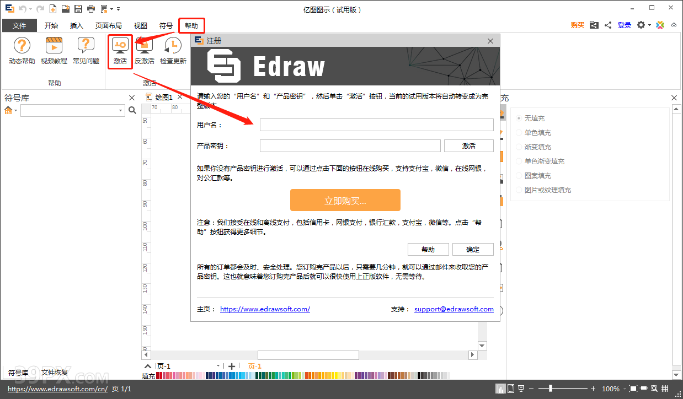This screenshot has width=683, height=399.
Task: Confirm the dialog with the 确定 button
Action: coord(473,250)
